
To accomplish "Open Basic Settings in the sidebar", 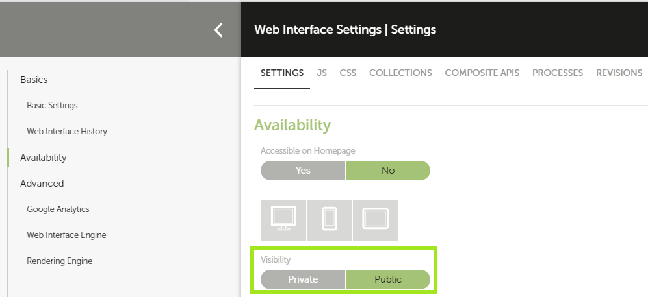I will pos(52,105).
